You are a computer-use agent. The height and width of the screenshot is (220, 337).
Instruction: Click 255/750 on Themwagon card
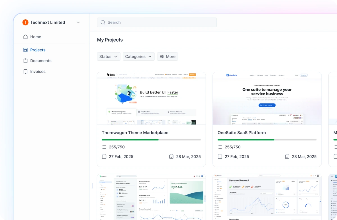click(x=117, y=147)
